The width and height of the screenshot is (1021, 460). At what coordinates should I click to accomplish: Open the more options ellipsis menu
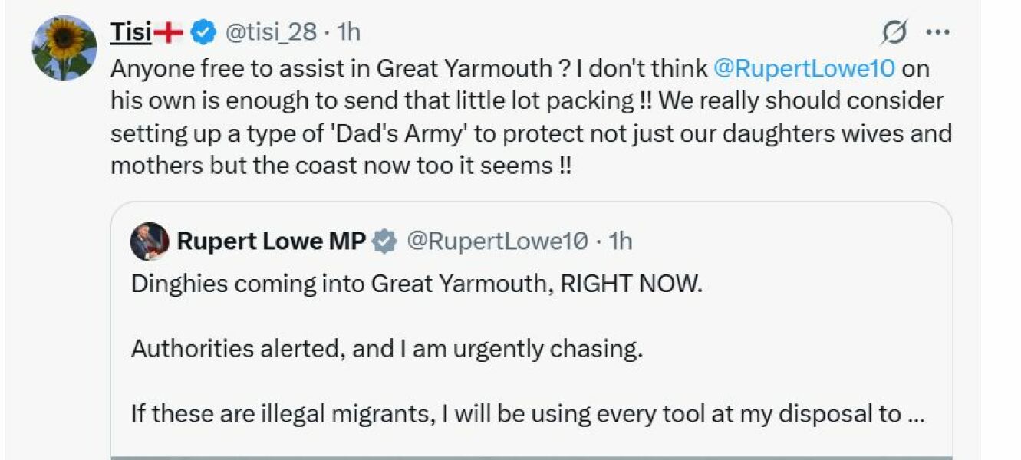937,31
